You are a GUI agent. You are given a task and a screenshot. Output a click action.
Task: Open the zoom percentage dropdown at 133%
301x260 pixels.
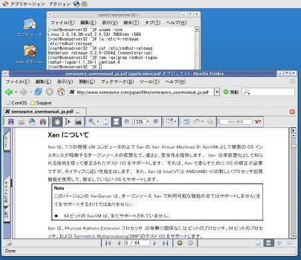tap(148, 121)
